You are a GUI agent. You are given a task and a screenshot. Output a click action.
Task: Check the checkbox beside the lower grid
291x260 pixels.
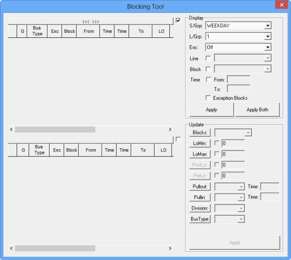tap(178, 139)
